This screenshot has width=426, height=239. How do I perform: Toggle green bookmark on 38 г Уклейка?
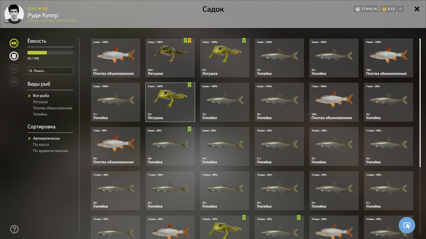[189, 129]
